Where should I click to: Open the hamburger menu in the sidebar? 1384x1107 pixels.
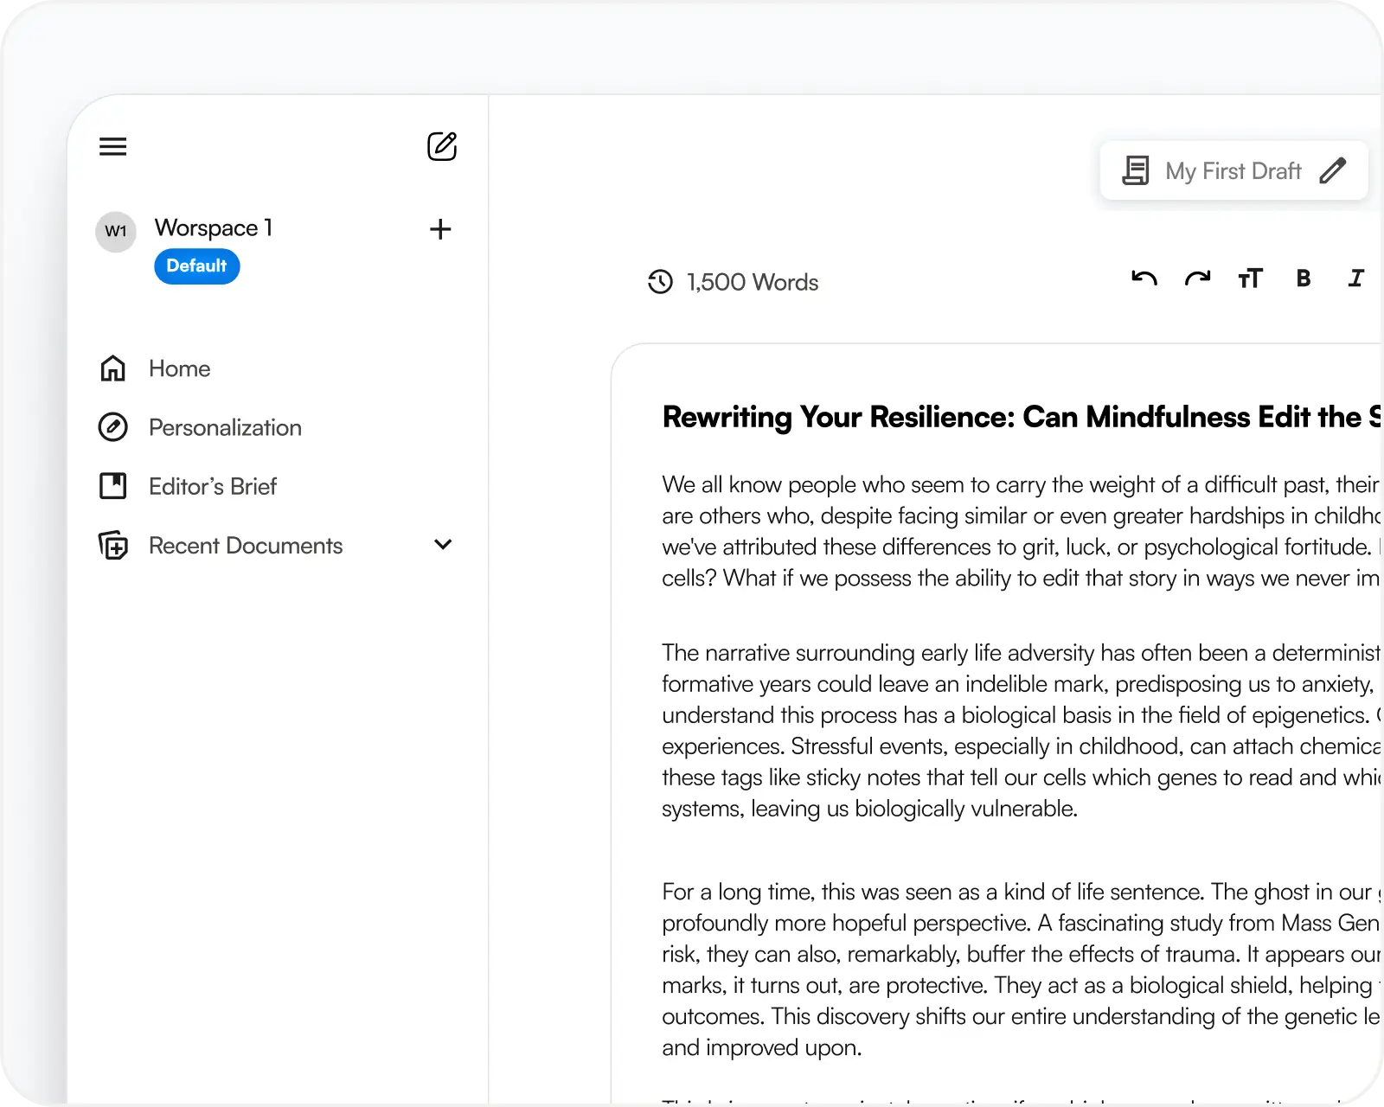coord(113,146)
